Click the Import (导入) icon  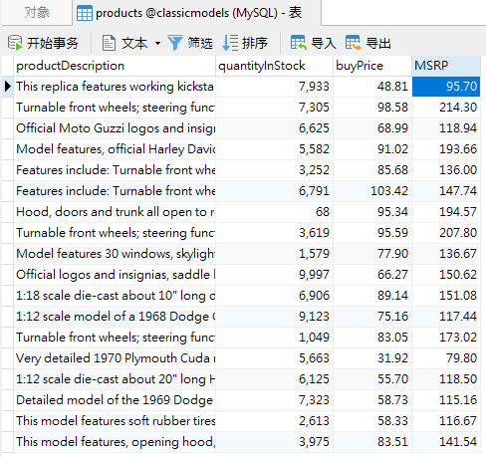[x=299, y=43]
